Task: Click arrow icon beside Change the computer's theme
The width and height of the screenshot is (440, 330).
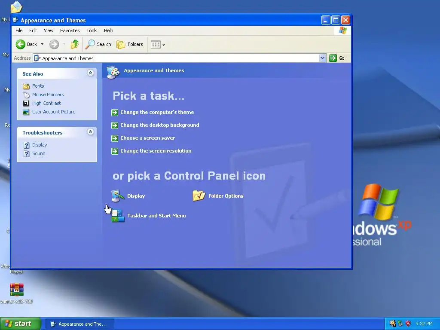Action: [114, 113]
